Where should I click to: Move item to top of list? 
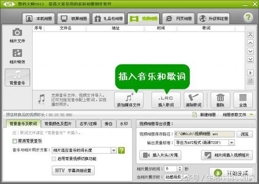[x=250, y=35]
